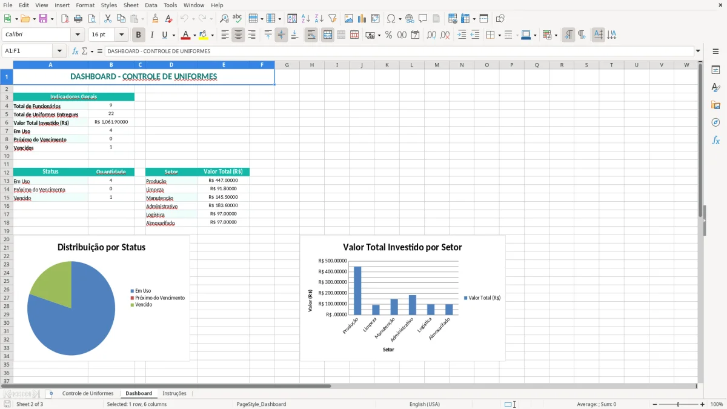Viewport: 727px width, 409px height.
Task: Open the Sheet menu
Action: 131,5
